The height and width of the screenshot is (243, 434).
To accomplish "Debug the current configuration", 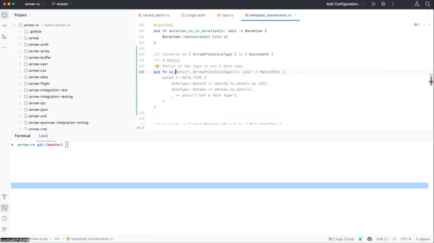I will [383, 4].
